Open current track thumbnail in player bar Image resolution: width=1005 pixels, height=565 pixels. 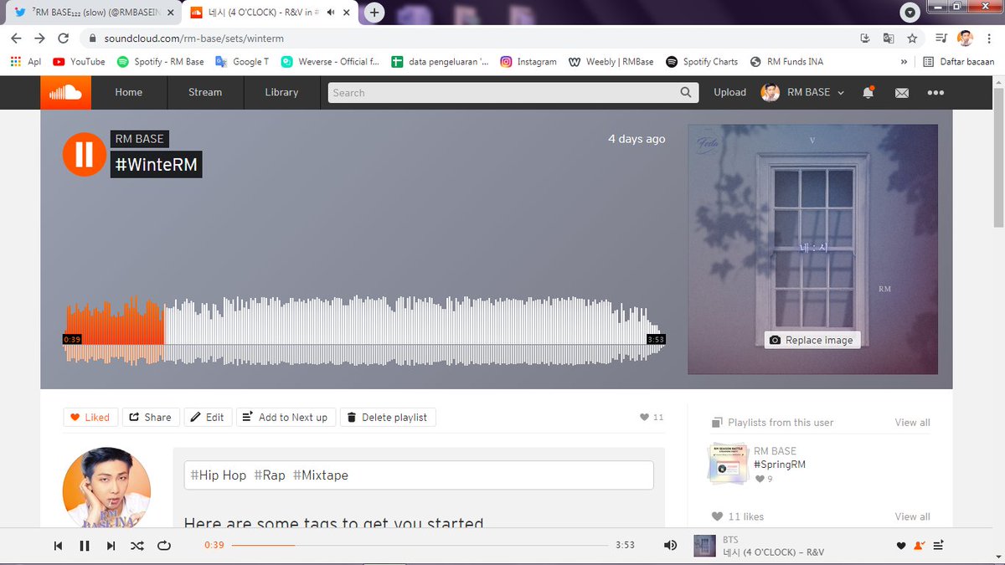click(x=705, y=546)
